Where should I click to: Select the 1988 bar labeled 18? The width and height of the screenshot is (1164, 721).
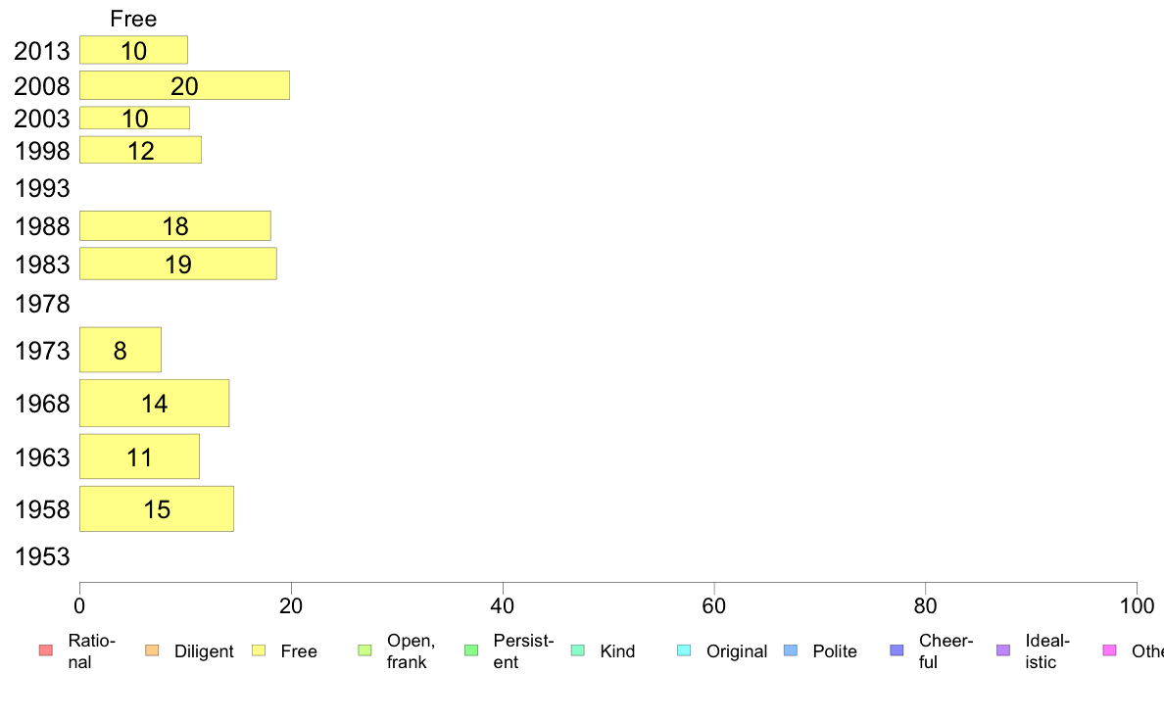[175, 225]
